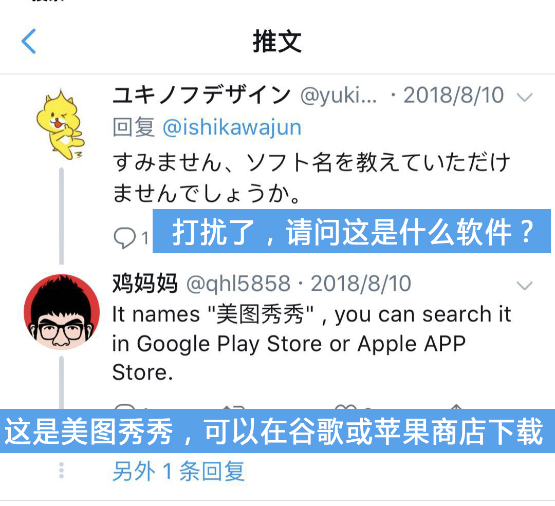Image resolution: width=555 pixels, height=506 pixels.
Task: Open the yellow cat avatar profile
Action: pyautogui.click(x=61, y=125)
